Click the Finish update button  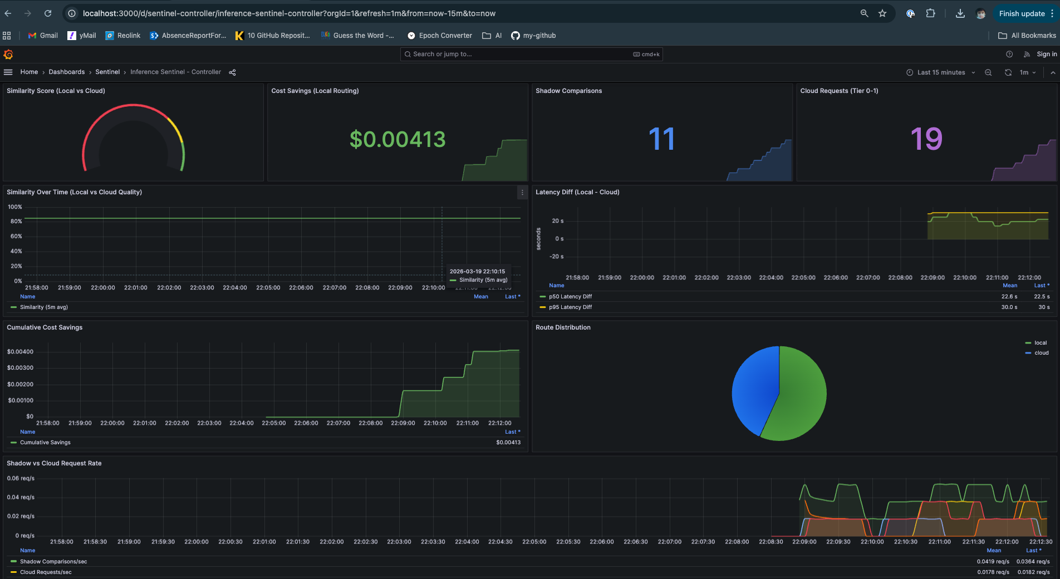pos(1022,13)
